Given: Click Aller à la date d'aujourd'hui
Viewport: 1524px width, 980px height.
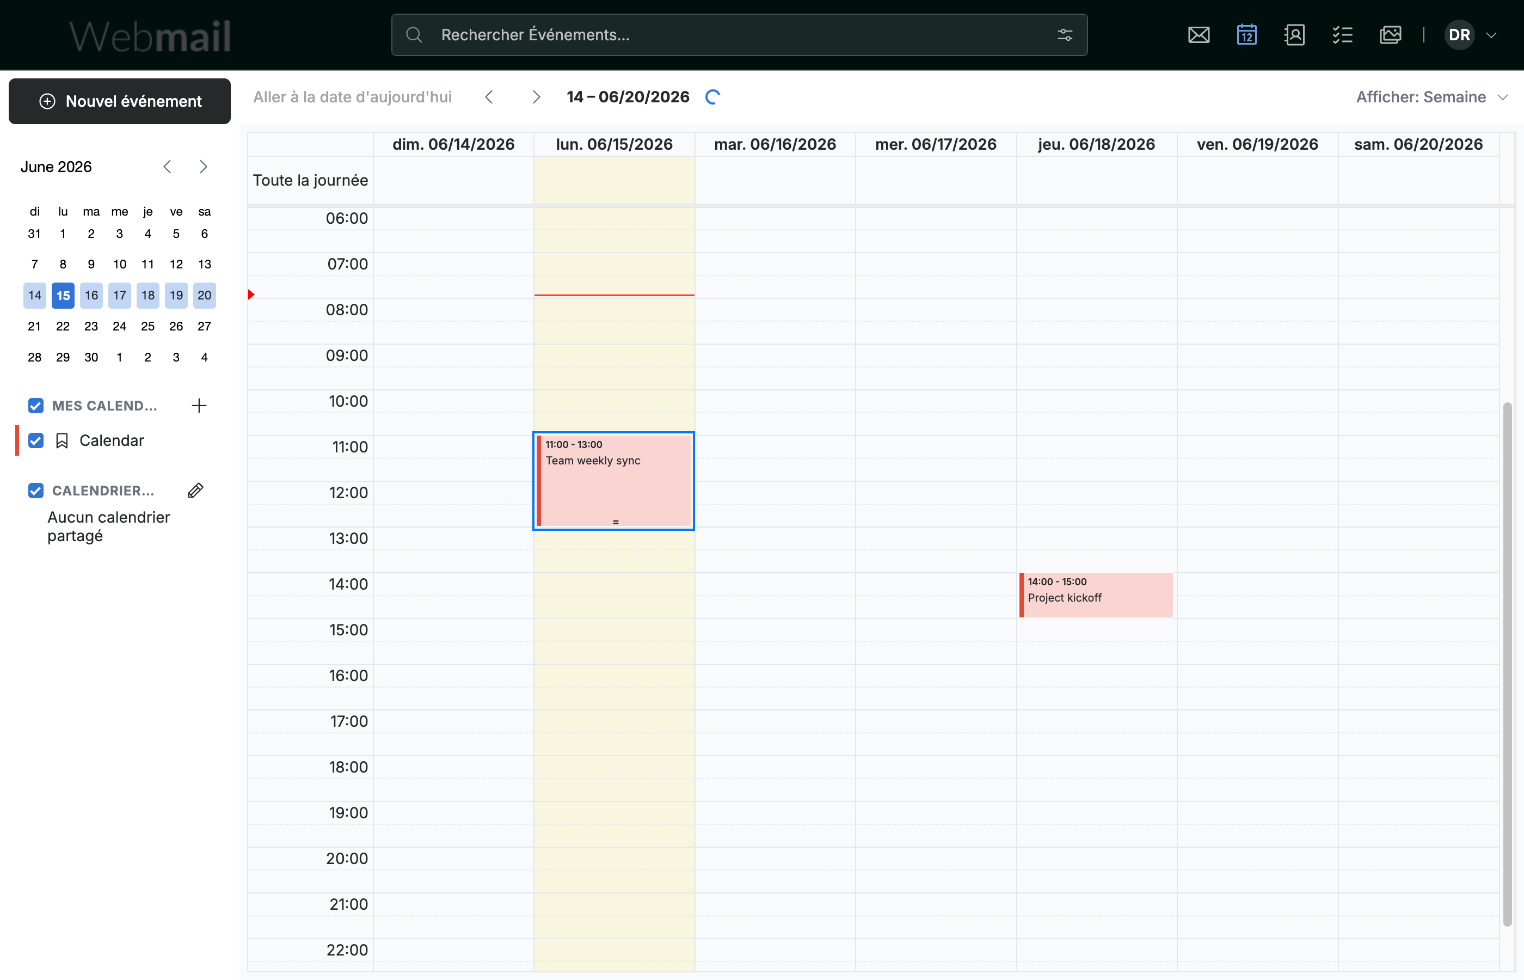Looking at the screenshot, I should [x=352, y=97].
